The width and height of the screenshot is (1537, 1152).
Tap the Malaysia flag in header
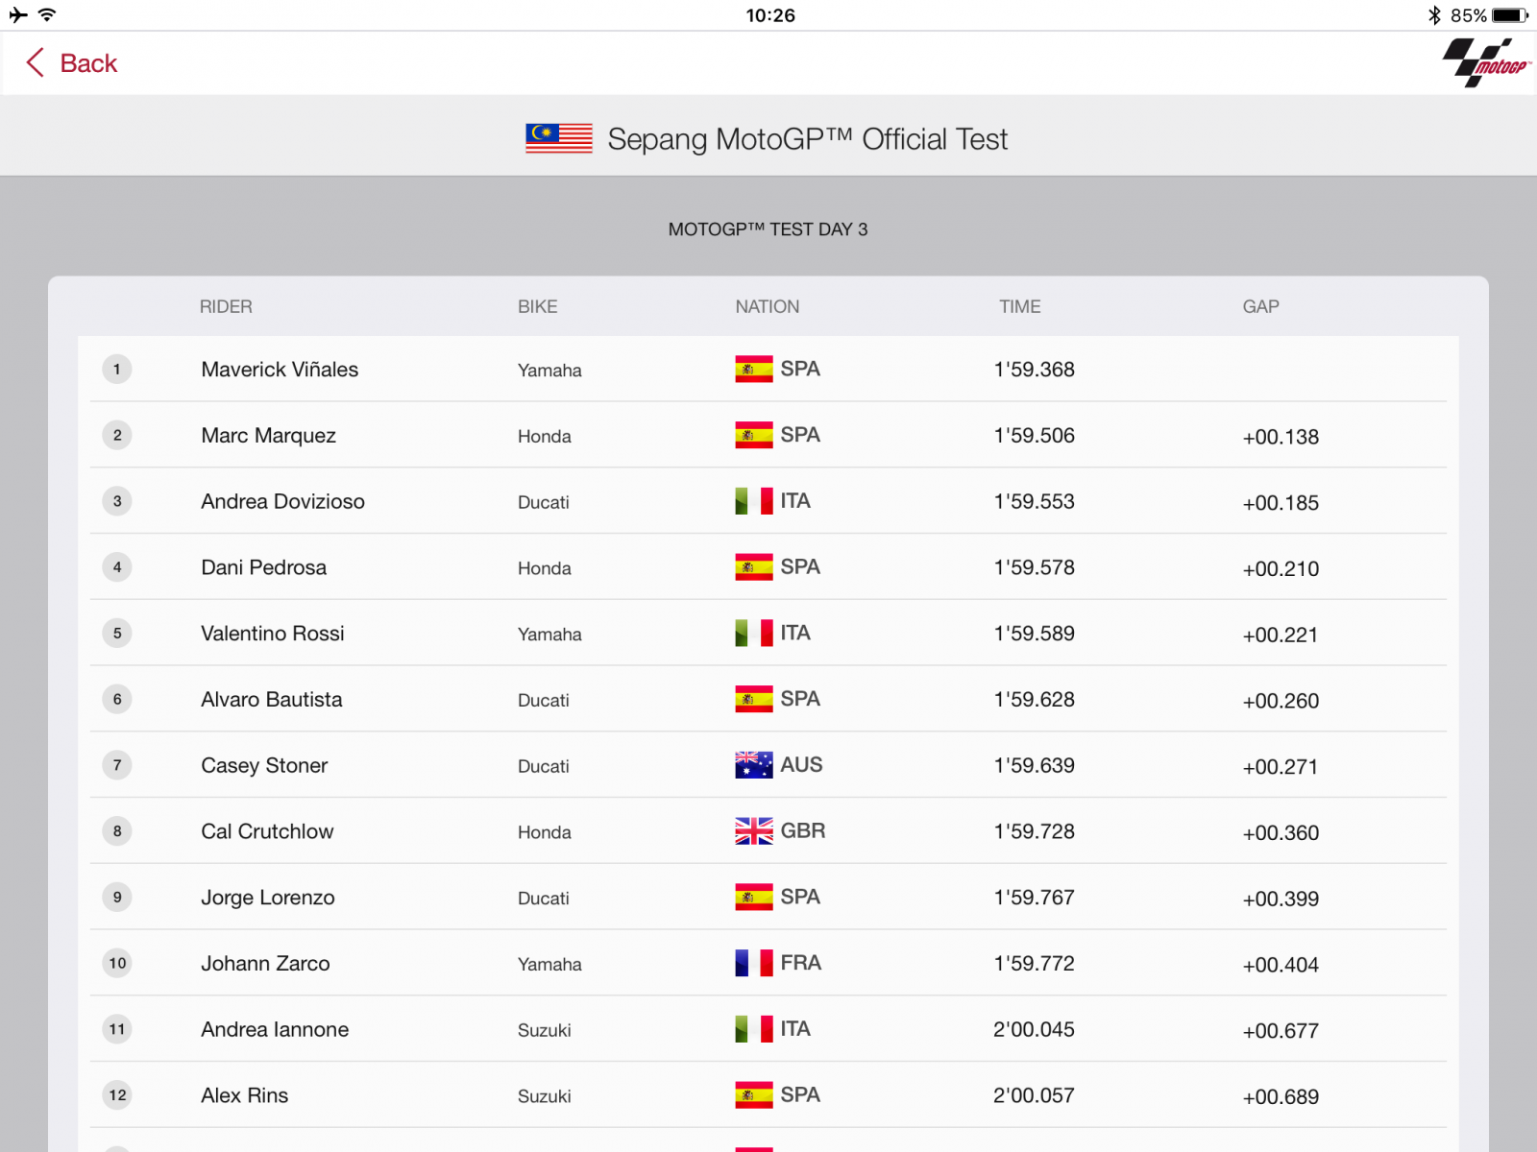tap(558, 139)
